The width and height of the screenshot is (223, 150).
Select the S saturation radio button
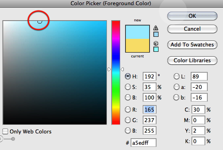tap(127, 87)
